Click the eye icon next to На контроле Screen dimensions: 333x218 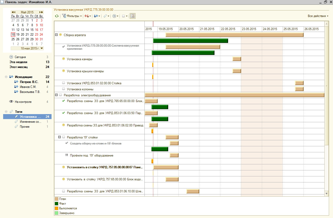[11, 102]
